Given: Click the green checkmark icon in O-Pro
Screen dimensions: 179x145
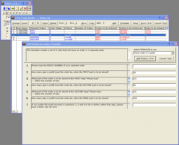Looking at the screenshot, I should pyautogui.click(x=21, y=9).
